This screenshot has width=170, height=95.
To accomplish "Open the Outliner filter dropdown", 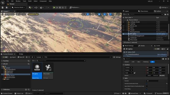I will [x=125, y=14].
